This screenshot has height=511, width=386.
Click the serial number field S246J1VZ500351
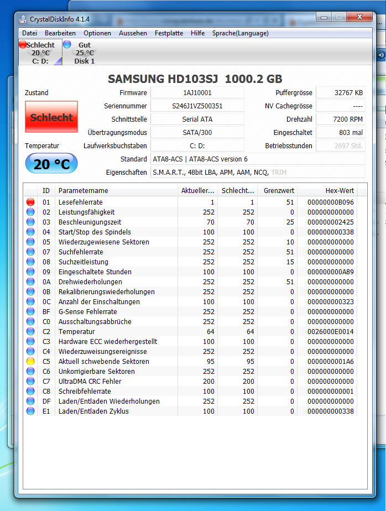(197, 106)
